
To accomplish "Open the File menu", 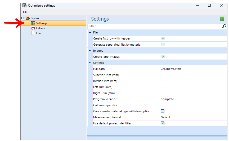I will click(25, 12).
